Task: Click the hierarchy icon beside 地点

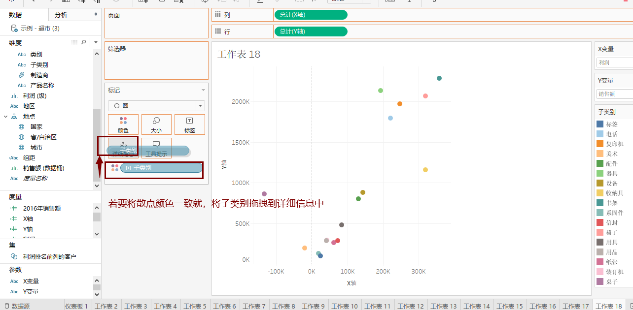Action: point(14,116)
